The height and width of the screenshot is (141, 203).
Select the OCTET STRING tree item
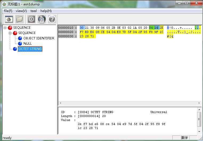30,49
